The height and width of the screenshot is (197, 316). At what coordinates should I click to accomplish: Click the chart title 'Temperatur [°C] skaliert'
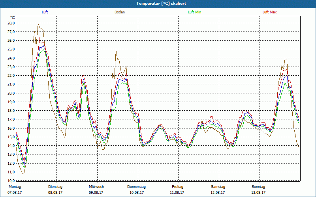click(x=161, y=4)
